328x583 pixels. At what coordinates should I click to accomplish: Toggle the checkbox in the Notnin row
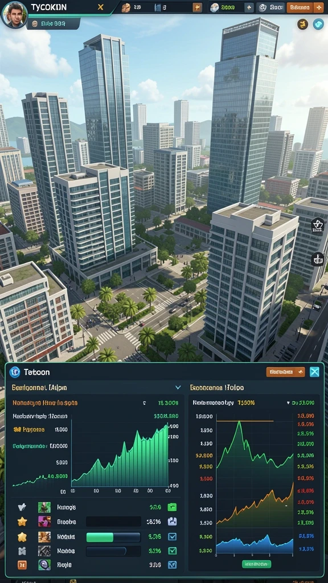pos(172,536)
